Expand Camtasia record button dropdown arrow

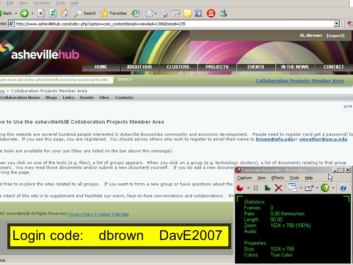tap(248, 188)
